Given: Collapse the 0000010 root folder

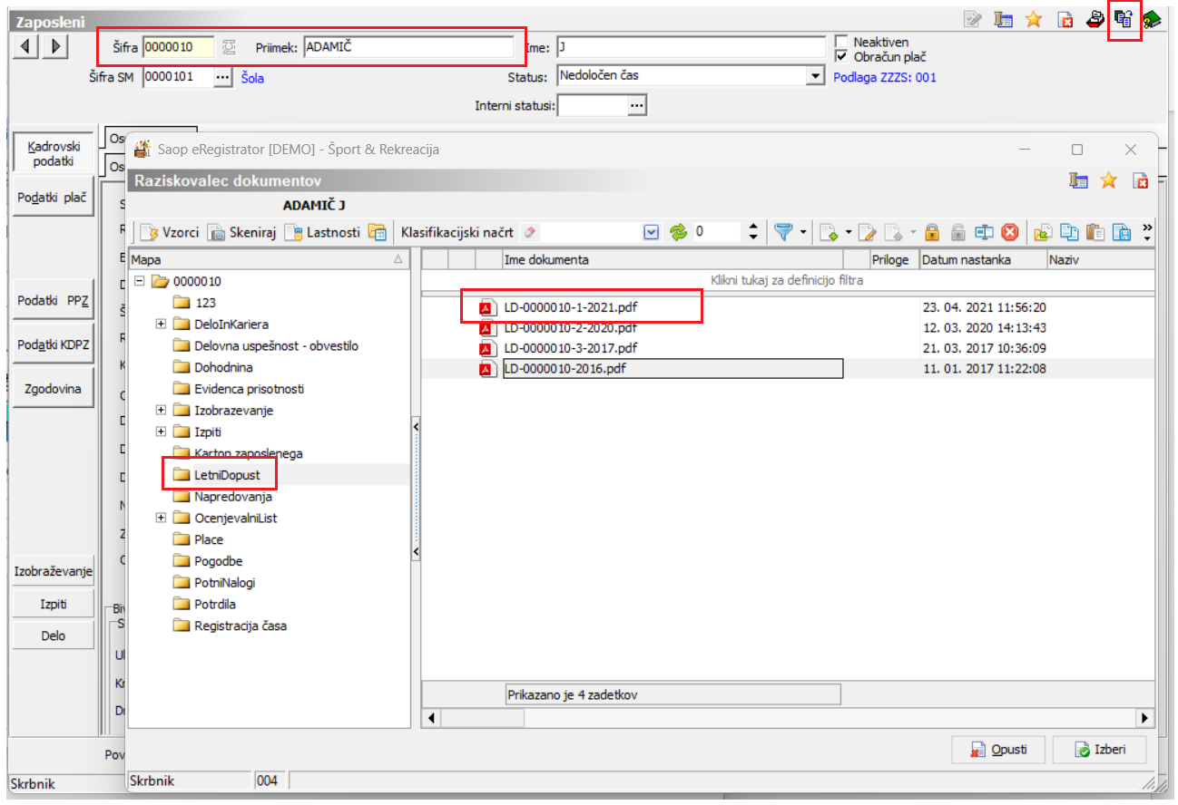Looking at the screenshot, I should (x=140, y=281).
